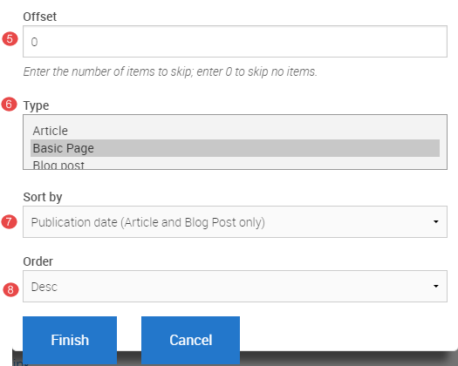458x366 pixels.
Task: Open the Sort by dropdown
Action: [x=235, y=222]
